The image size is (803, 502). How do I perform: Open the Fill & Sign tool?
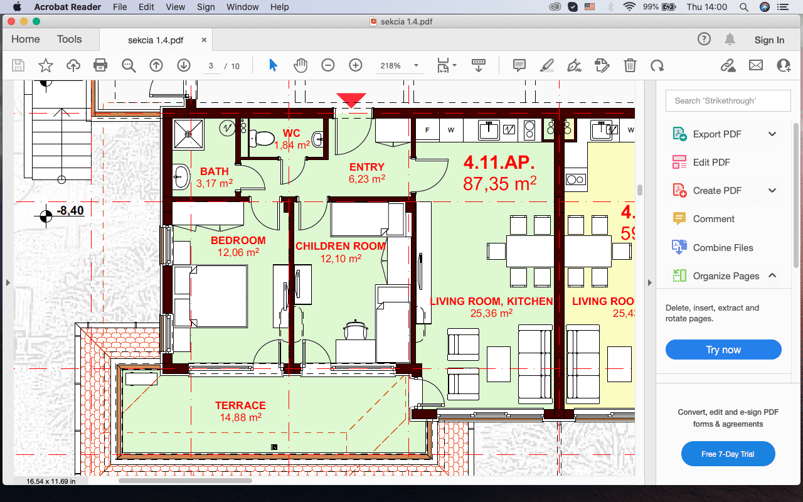(x=573, y=65)
